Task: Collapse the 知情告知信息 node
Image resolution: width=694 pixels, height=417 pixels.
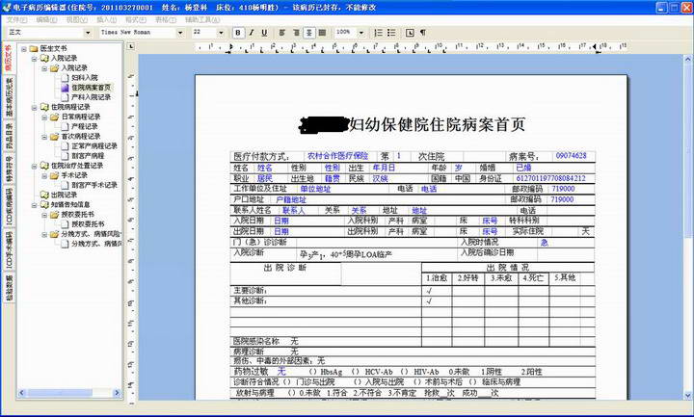Action: coord(34,205)
